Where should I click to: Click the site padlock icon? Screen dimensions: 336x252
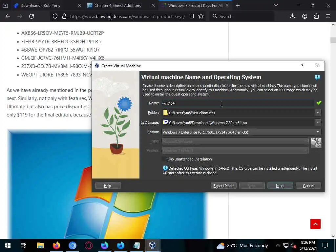pos(64,16)
